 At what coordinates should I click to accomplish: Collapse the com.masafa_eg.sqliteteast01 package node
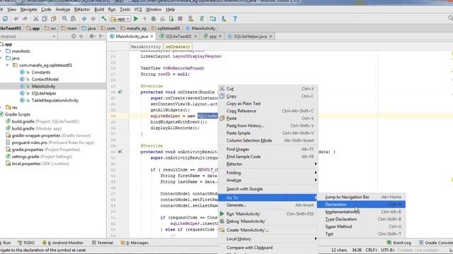click(x=7, y=66)
